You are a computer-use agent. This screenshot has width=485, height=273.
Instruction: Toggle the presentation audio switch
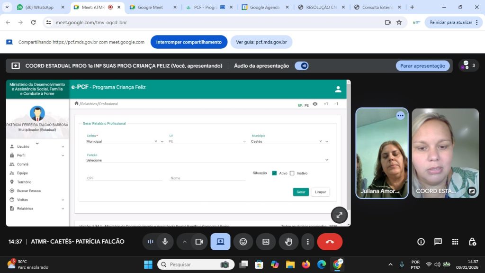302,66
